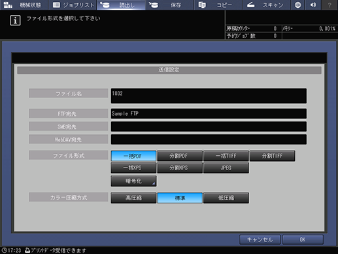Open the globe network icon
Viewport: 338px width, 254px height.
(297, 5)
